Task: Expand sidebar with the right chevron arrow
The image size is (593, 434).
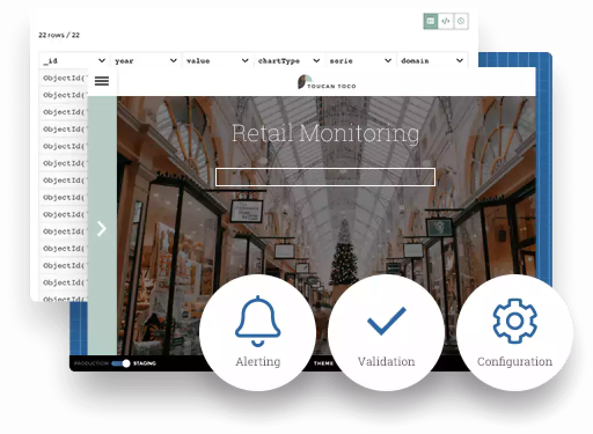Action: pyautogui.click(x=102, y=229)
